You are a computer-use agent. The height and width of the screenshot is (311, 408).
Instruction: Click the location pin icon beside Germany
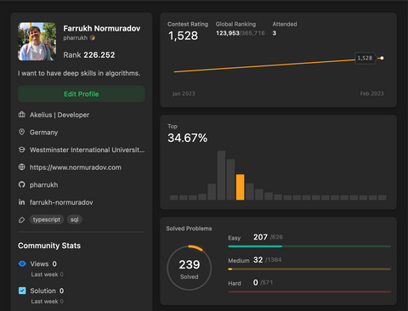click(22, 132)
